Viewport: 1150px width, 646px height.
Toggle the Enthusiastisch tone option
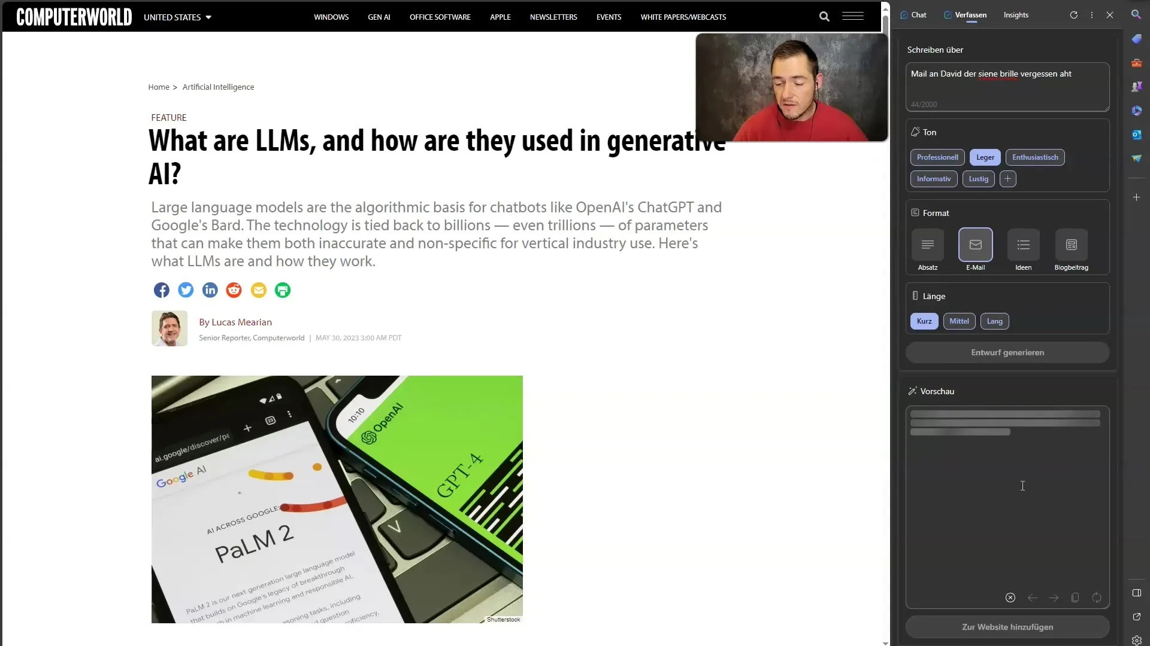1034,156
